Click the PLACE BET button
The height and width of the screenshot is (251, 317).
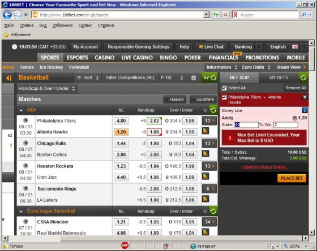click(x=292, y=178)
